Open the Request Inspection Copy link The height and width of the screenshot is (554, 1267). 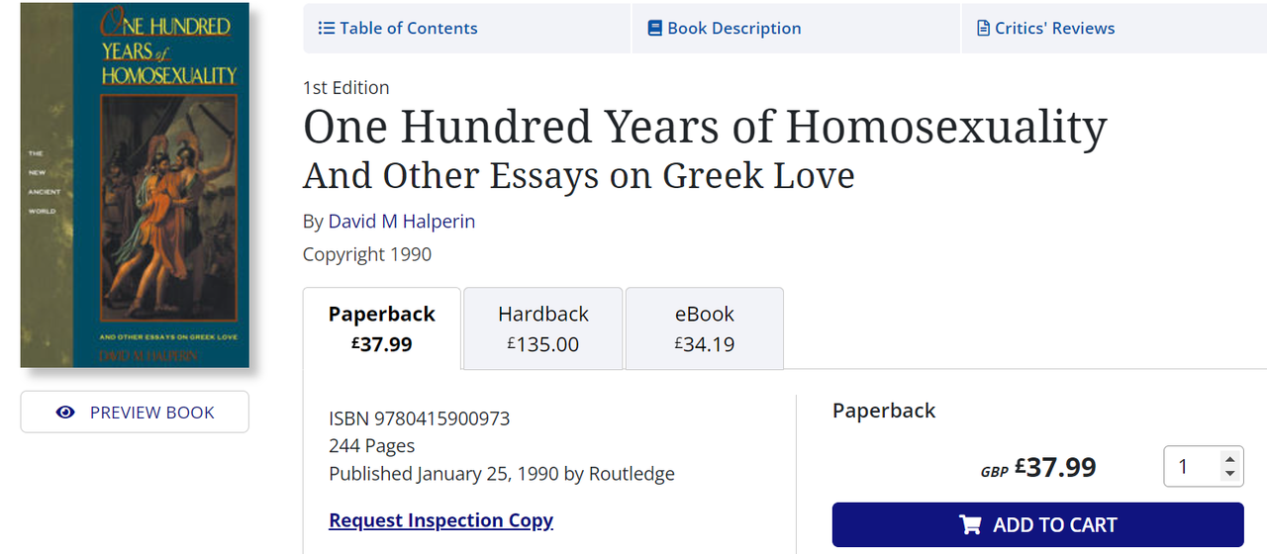[440, 520]
